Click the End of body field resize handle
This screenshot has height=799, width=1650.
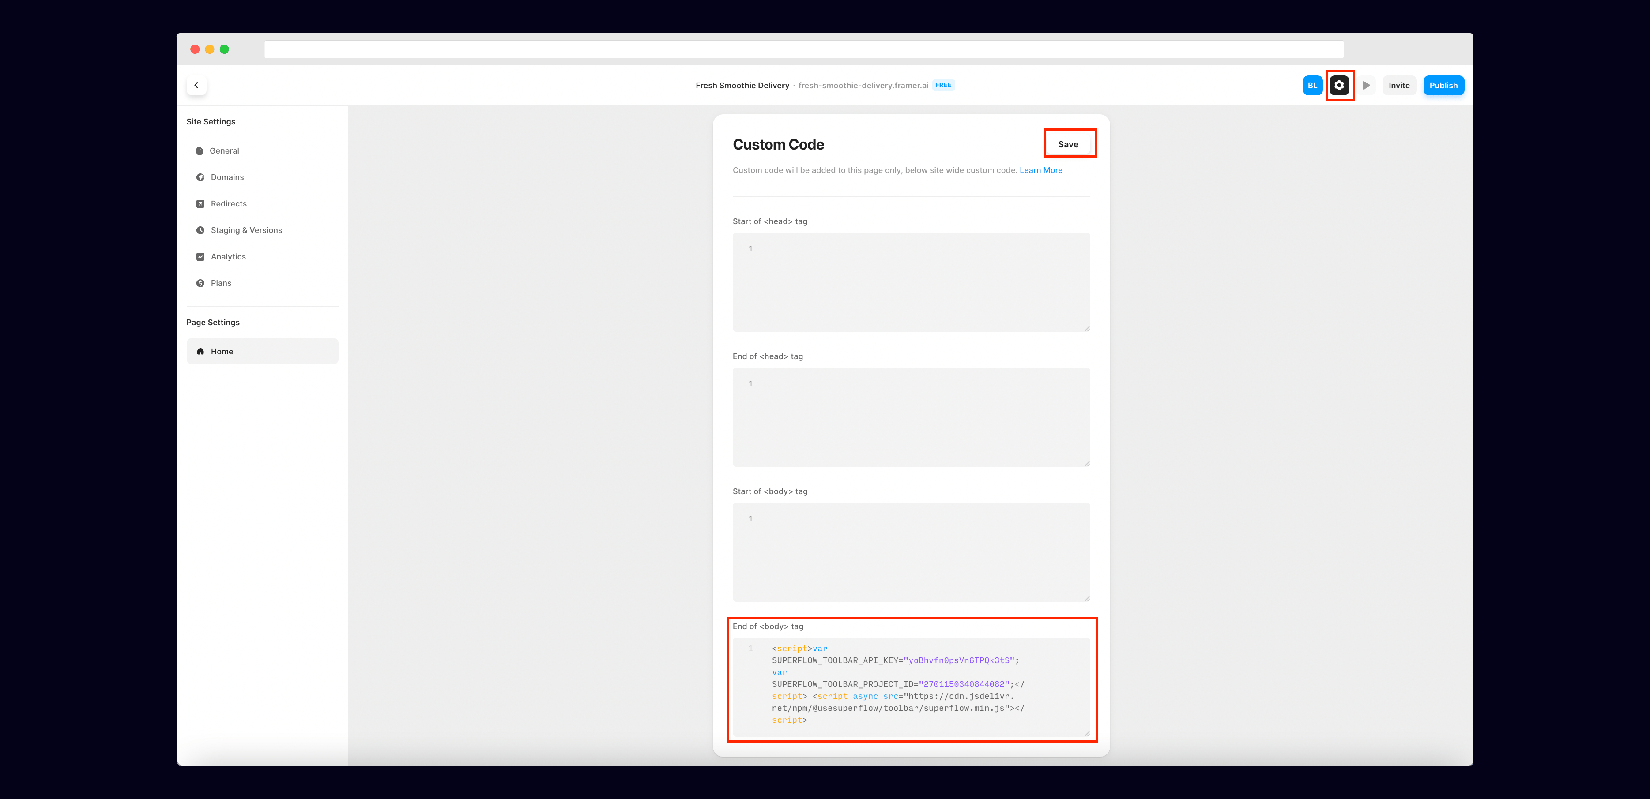pos(1087,734)
